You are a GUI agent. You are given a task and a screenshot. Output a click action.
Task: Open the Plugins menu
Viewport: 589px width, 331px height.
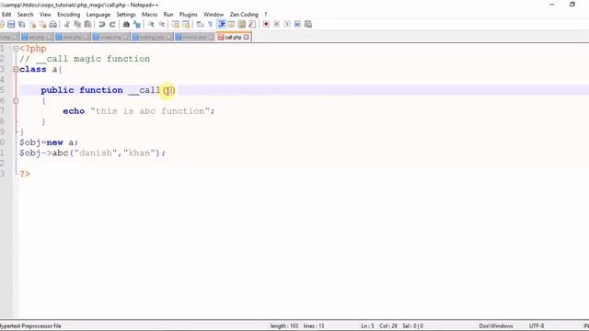pyautogui.click(x=188, y=15)
